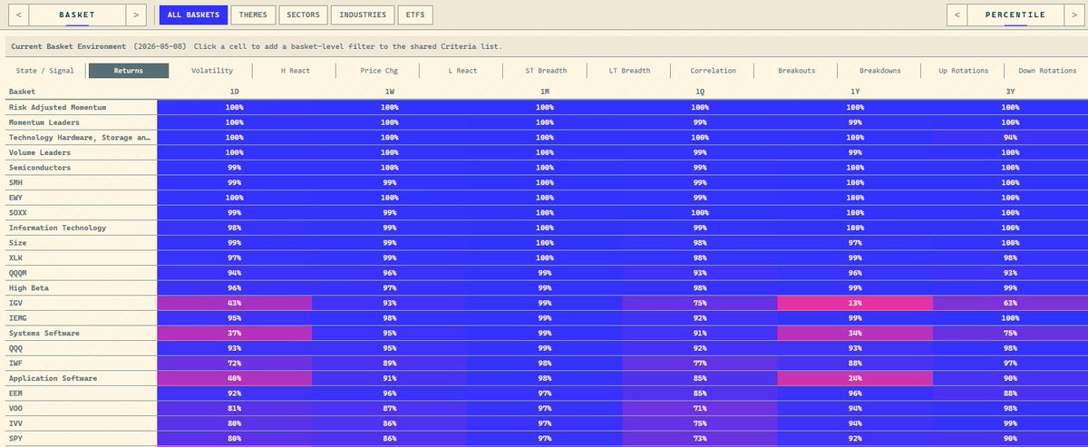
Task: Click the IGV 1Y cell showing 13%
Action: 855,303
